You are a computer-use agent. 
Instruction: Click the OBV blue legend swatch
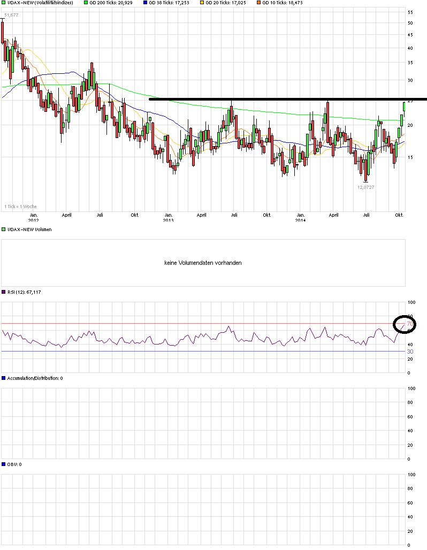click(x=4, y=464)
